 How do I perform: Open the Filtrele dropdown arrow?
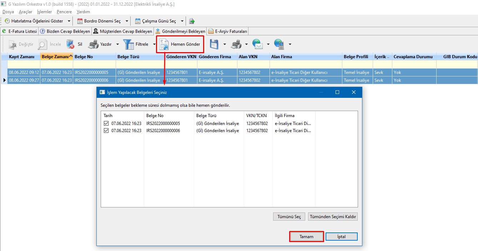click(x=154, y=44)
